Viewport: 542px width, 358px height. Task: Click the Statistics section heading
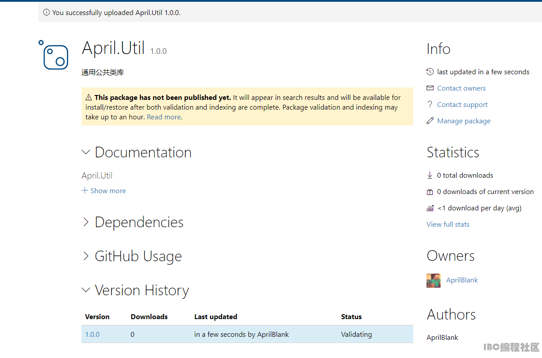[x=453, y=152]
